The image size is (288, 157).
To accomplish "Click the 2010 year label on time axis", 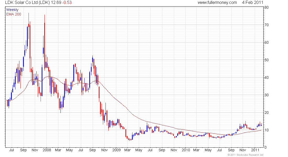I will [x=186, y=150].
